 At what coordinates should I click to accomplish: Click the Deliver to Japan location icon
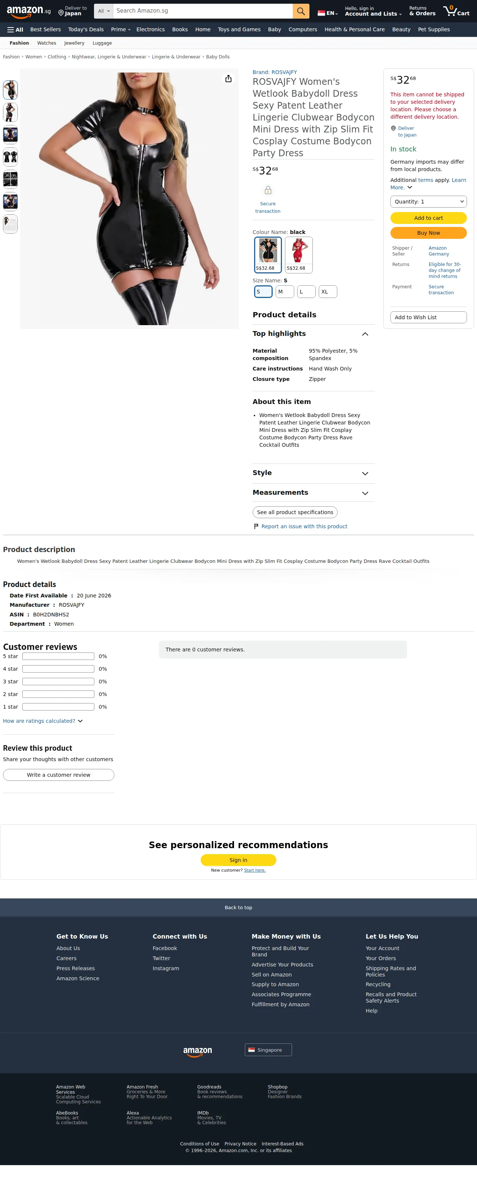[61, 13]
